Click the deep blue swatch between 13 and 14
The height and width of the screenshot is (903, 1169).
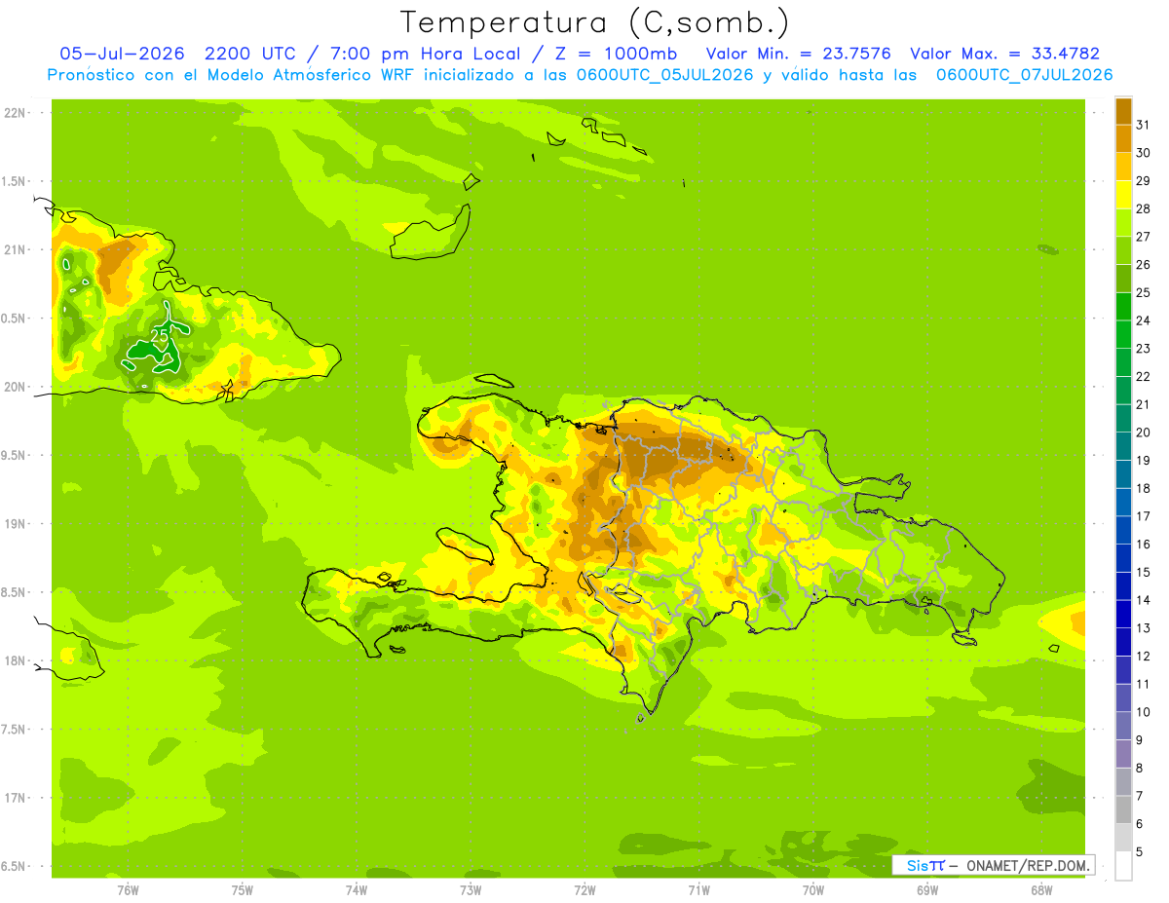click(1123, 614)
